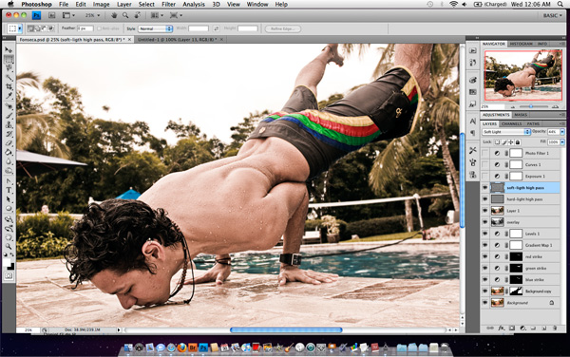Screen dimensions: 570x357
Task: Open the Character panel icon
Action: (x=472, y=122)
